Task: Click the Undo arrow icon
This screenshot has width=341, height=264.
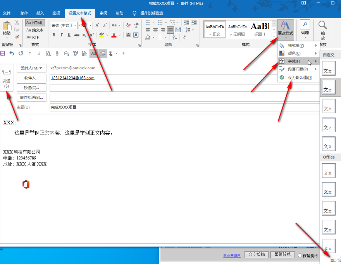Action: [12, 53]
